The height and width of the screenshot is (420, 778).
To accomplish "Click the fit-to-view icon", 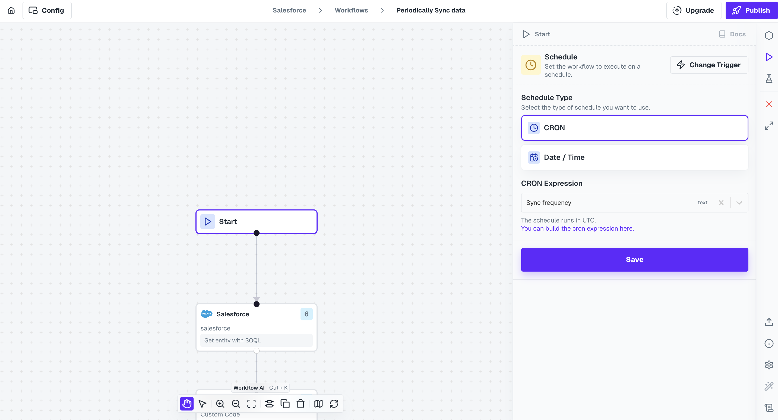I will click(x=251, y=404).
